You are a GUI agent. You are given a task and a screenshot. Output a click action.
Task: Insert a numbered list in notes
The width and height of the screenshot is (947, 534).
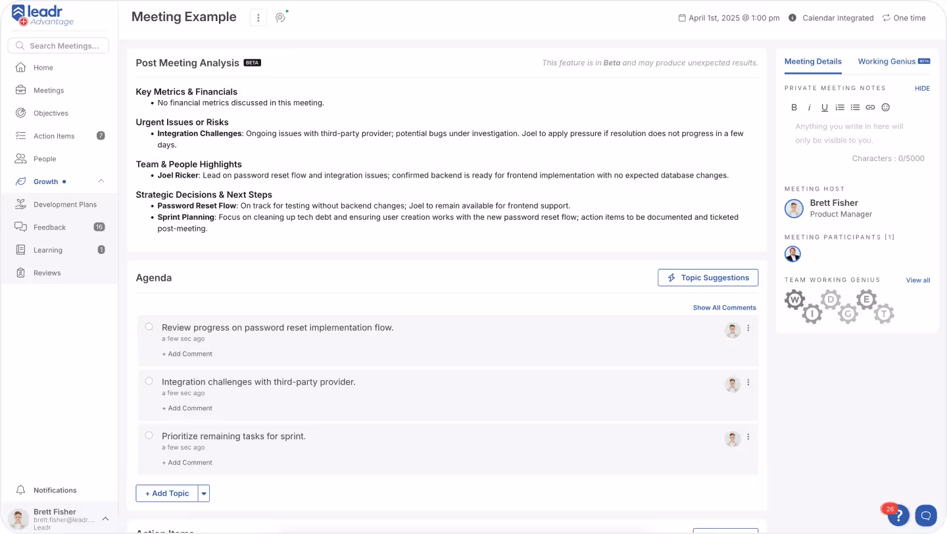pos(840,107)
